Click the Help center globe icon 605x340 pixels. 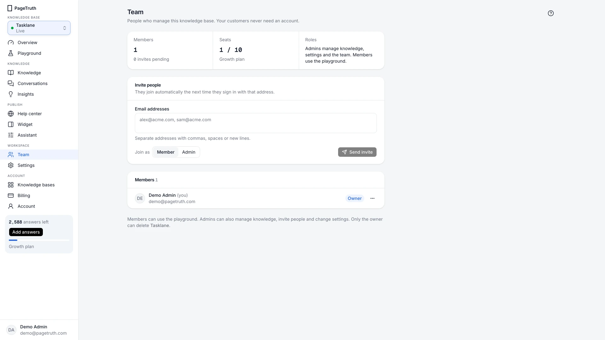click(11, 114)
